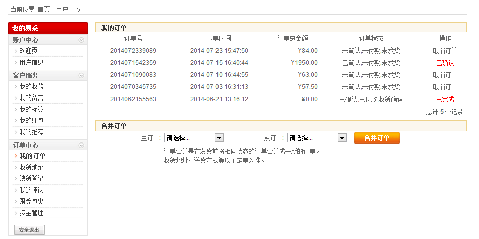
Task: Open order number 2014071542359
Action: 133,63
